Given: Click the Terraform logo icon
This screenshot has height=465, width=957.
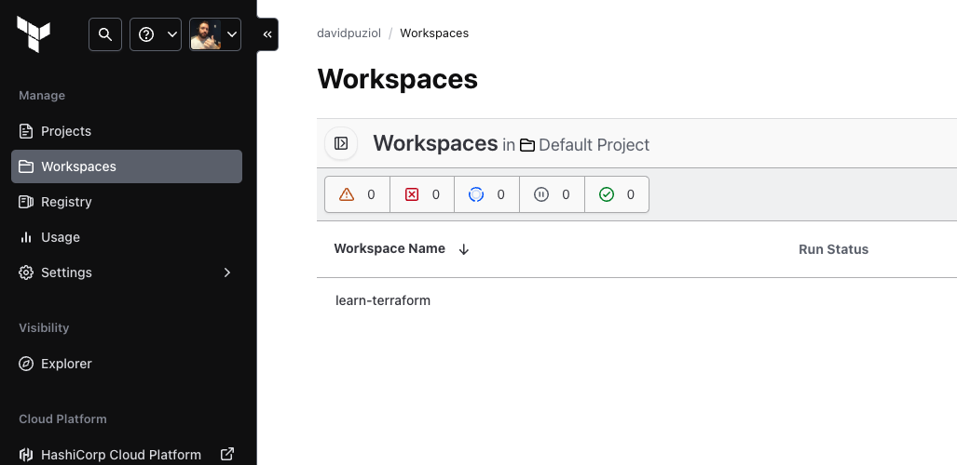Looking at the screenshot, I should pos(34,34).
